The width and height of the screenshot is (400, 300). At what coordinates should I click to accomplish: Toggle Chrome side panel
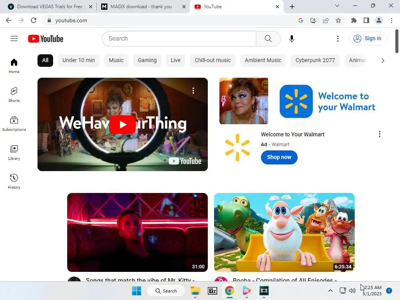coord(366,20)
